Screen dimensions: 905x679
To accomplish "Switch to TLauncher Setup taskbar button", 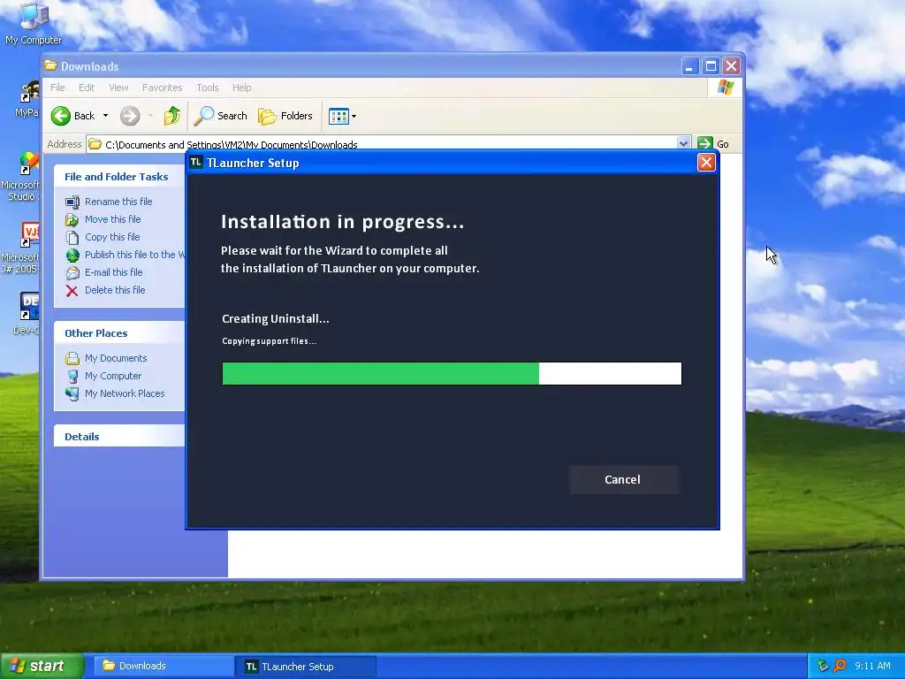I will point(306,667).
